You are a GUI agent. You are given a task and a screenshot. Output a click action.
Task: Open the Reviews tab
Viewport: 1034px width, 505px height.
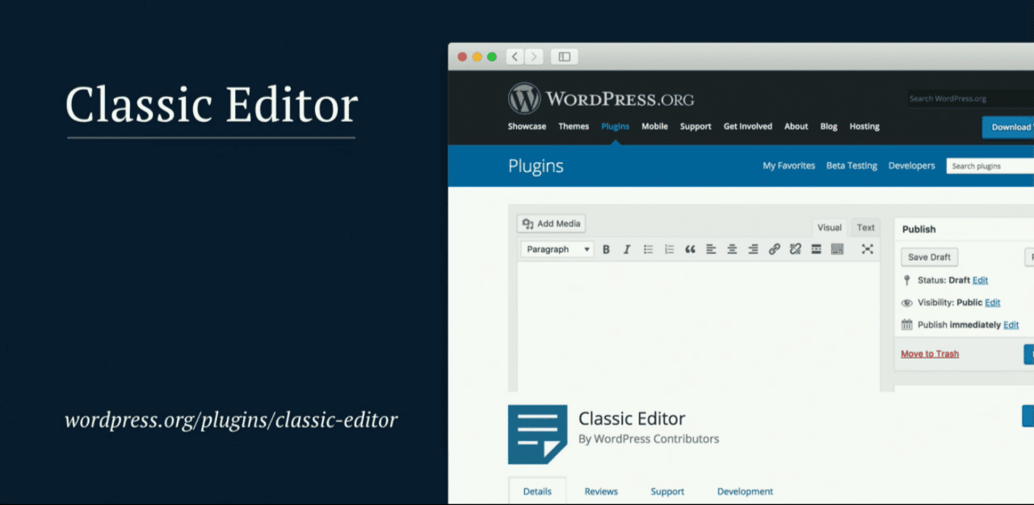(601, 491)
